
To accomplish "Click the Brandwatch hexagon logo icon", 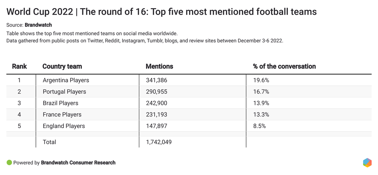I will (x=367, y=162).
